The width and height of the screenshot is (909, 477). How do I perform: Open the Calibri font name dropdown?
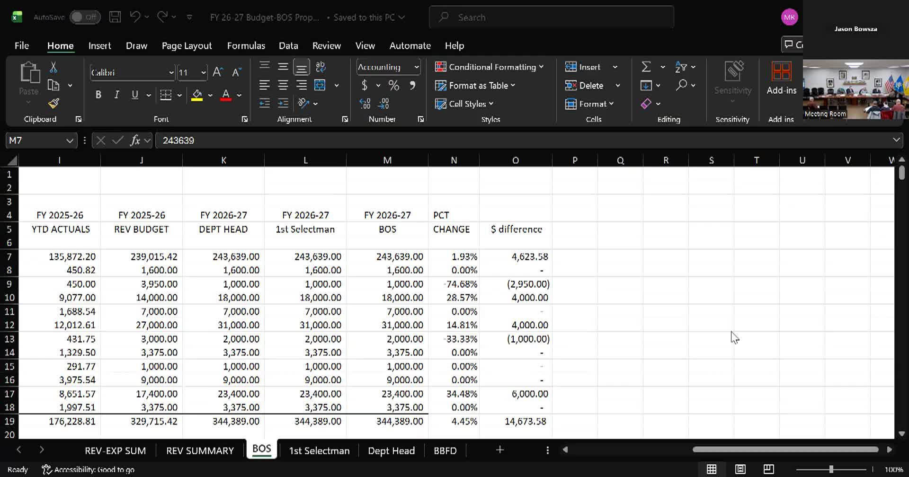click(x=171, y=73)
